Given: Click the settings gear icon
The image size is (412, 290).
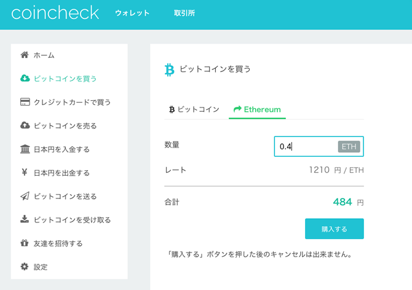Looking at the screenshot, I should pos(25,267).
